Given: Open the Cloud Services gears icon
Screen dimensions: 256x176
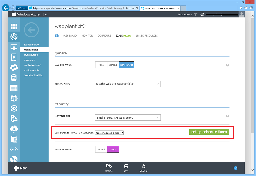Looking at the screenshot, I should (x=14, y=67).
